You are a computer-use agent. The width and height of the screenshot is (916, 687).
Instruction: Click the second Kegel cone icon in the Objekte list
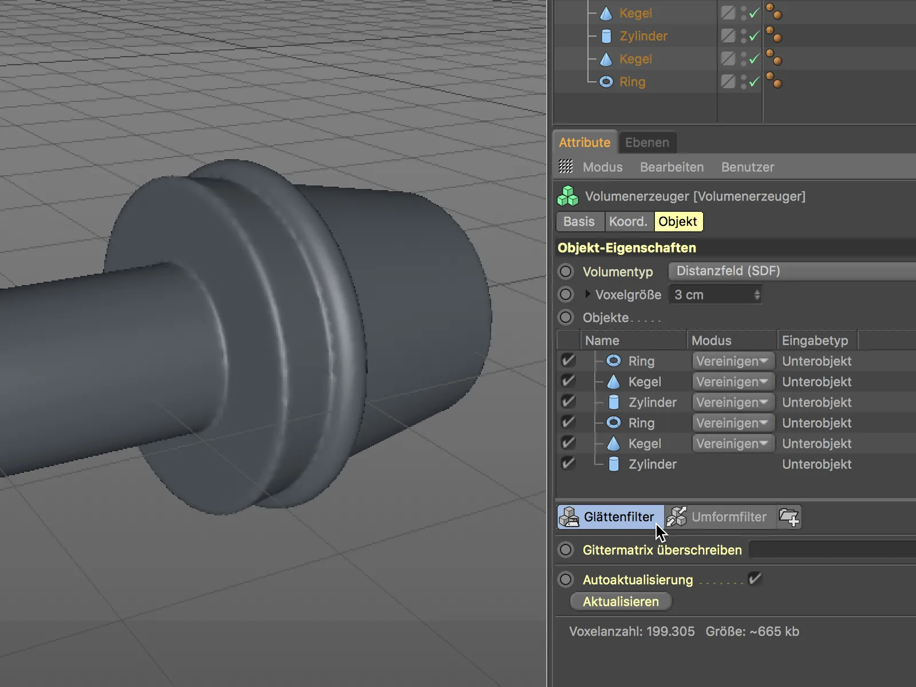click(x=613, y=443)
